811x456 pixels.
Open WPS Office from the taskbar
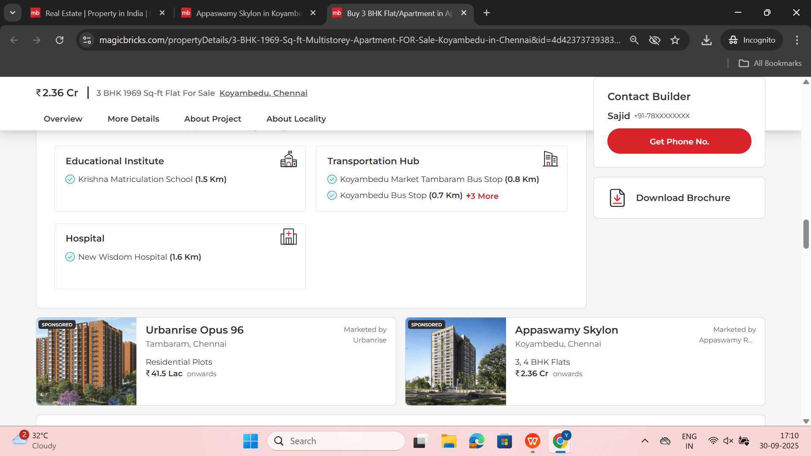[532, 441]
